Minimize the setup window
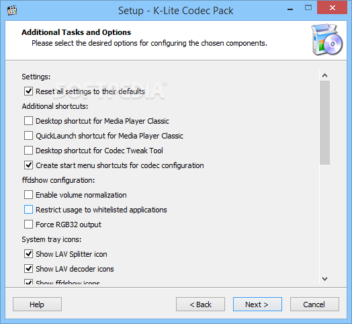 point(290,9)
